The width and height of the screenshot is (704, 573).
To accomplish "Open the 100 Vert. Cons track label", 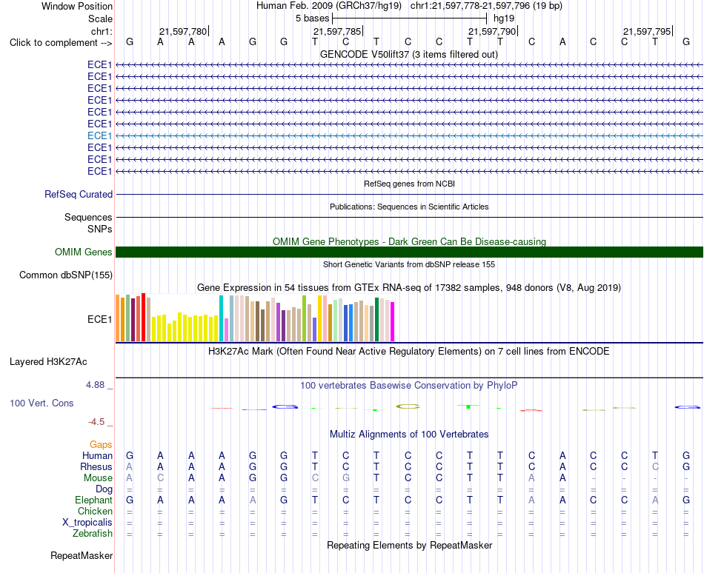I will tap(41, 403).
